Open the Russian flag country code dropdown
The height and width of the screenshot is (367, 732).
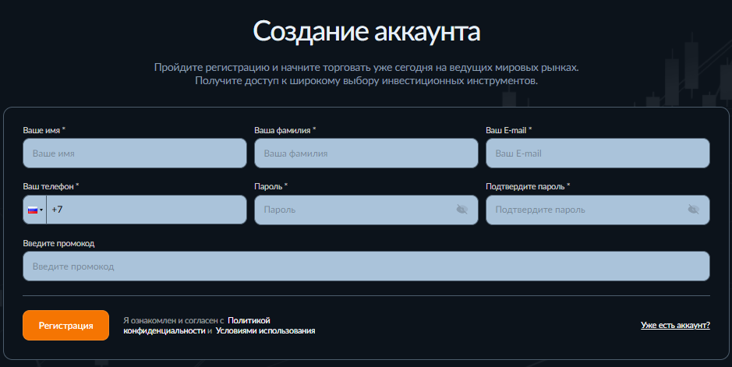35,210
